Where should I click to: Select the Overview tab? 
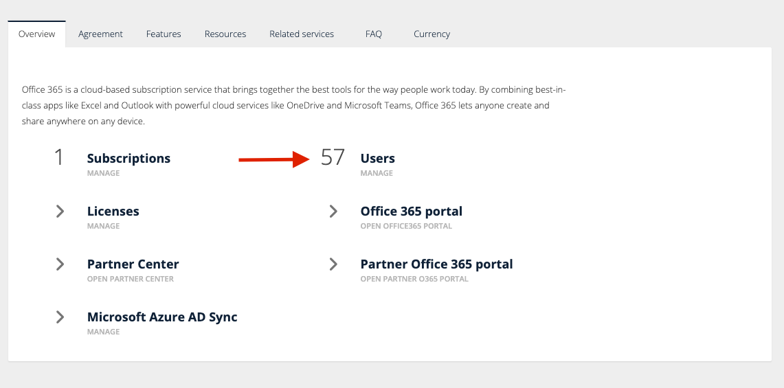[37, 34]
